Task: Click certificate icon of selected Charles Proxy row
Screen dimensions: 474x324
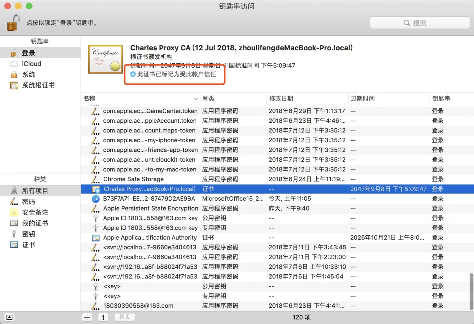Action: point(96,189)
